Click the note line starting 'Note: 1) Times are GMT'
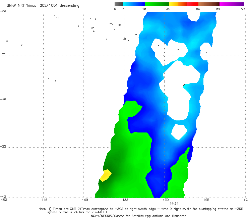The image size is (248, 218). click(x=141, y=209)
